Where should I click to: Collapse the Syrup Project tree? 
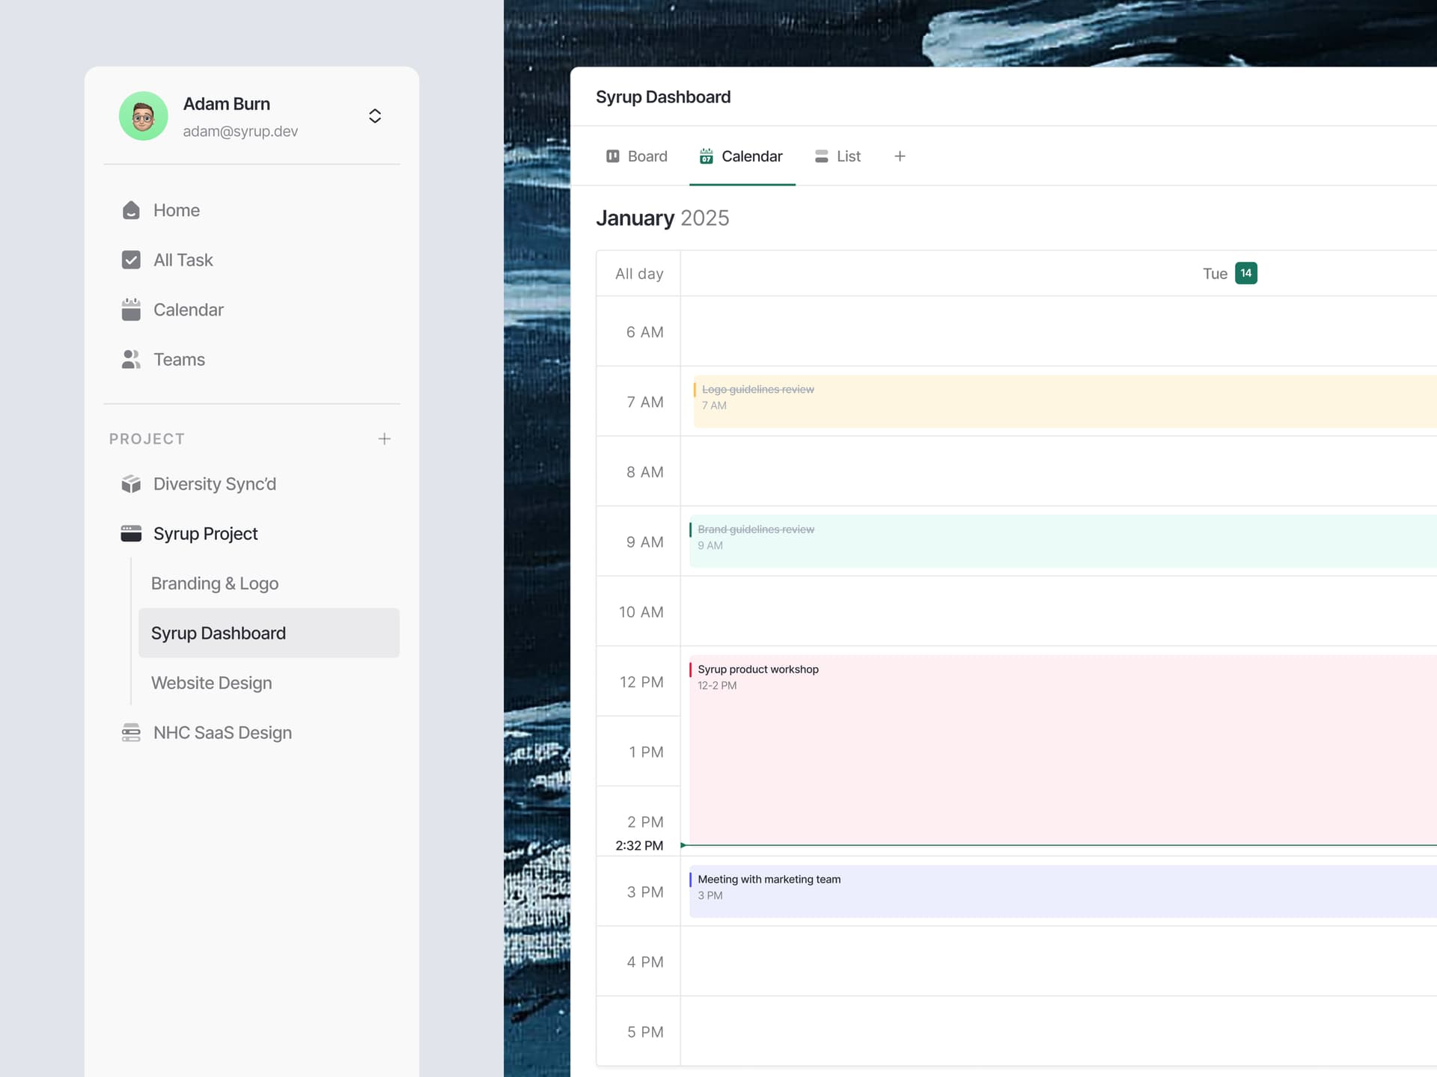pos(205,533)
